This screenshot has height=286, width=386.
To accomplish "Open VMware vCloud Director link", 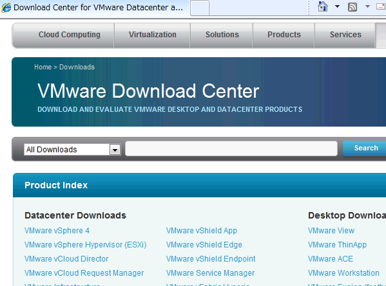I will click(66, 259).
